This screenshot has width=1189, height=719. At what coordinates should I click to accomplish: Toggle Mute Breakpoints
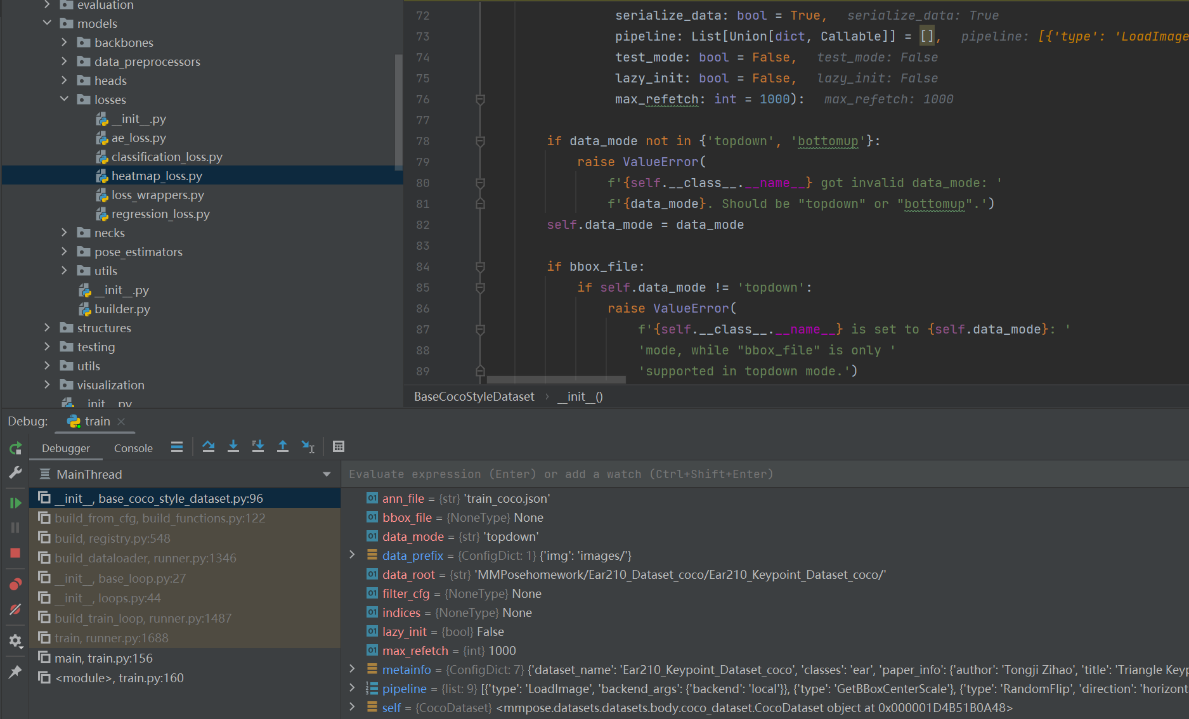coord(16,609)
